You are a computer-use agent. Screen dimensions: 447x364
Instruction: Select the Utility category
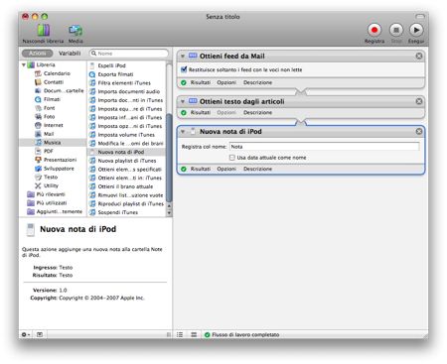click(x=47, y=185)
